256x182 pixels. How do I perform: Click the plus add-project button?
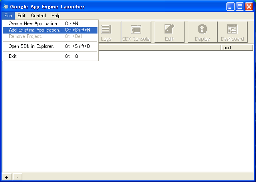point(6,177)
